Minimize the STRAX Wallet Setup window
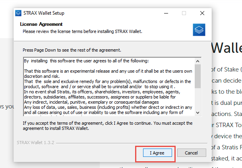 (x=165, y=13)
